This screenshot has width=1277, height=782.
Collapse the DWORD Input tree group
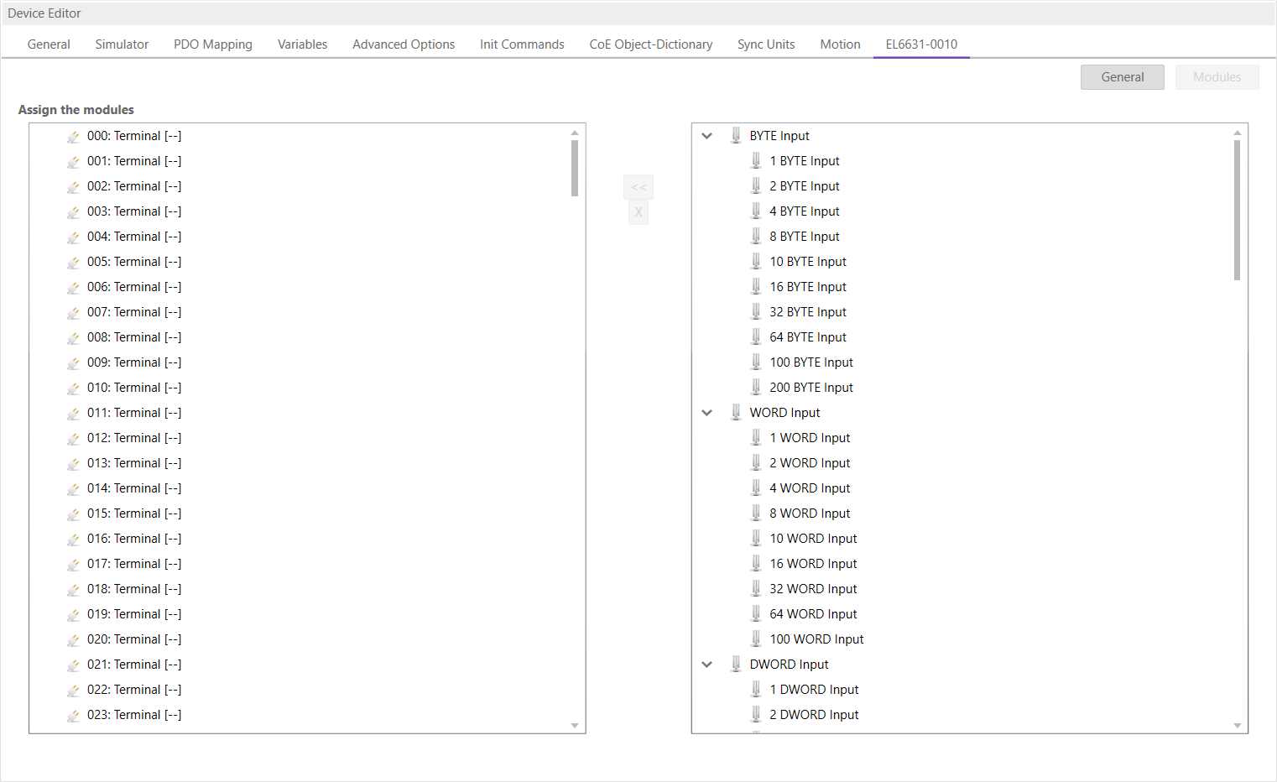(707, 665)
